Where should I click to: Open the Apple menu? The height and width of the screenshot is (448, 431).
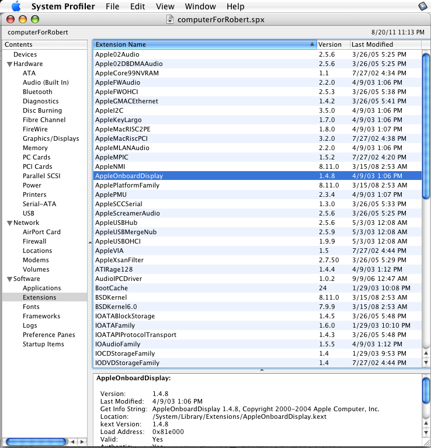coord(16,6)
